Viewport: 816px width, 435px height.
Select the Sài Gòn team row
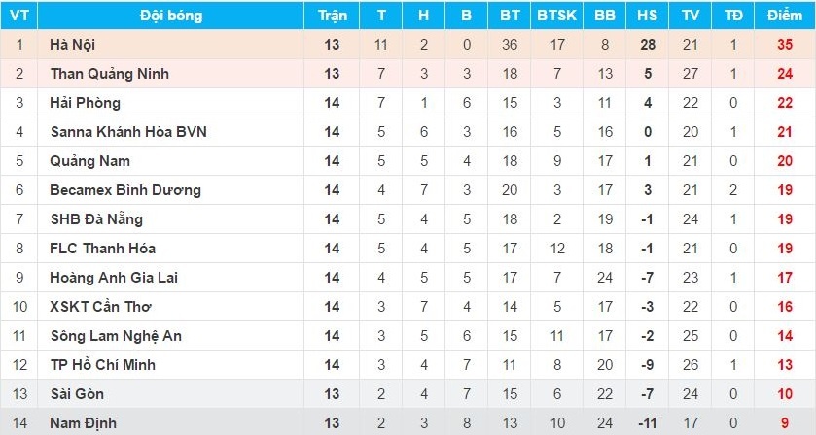[x=77, y=394]
